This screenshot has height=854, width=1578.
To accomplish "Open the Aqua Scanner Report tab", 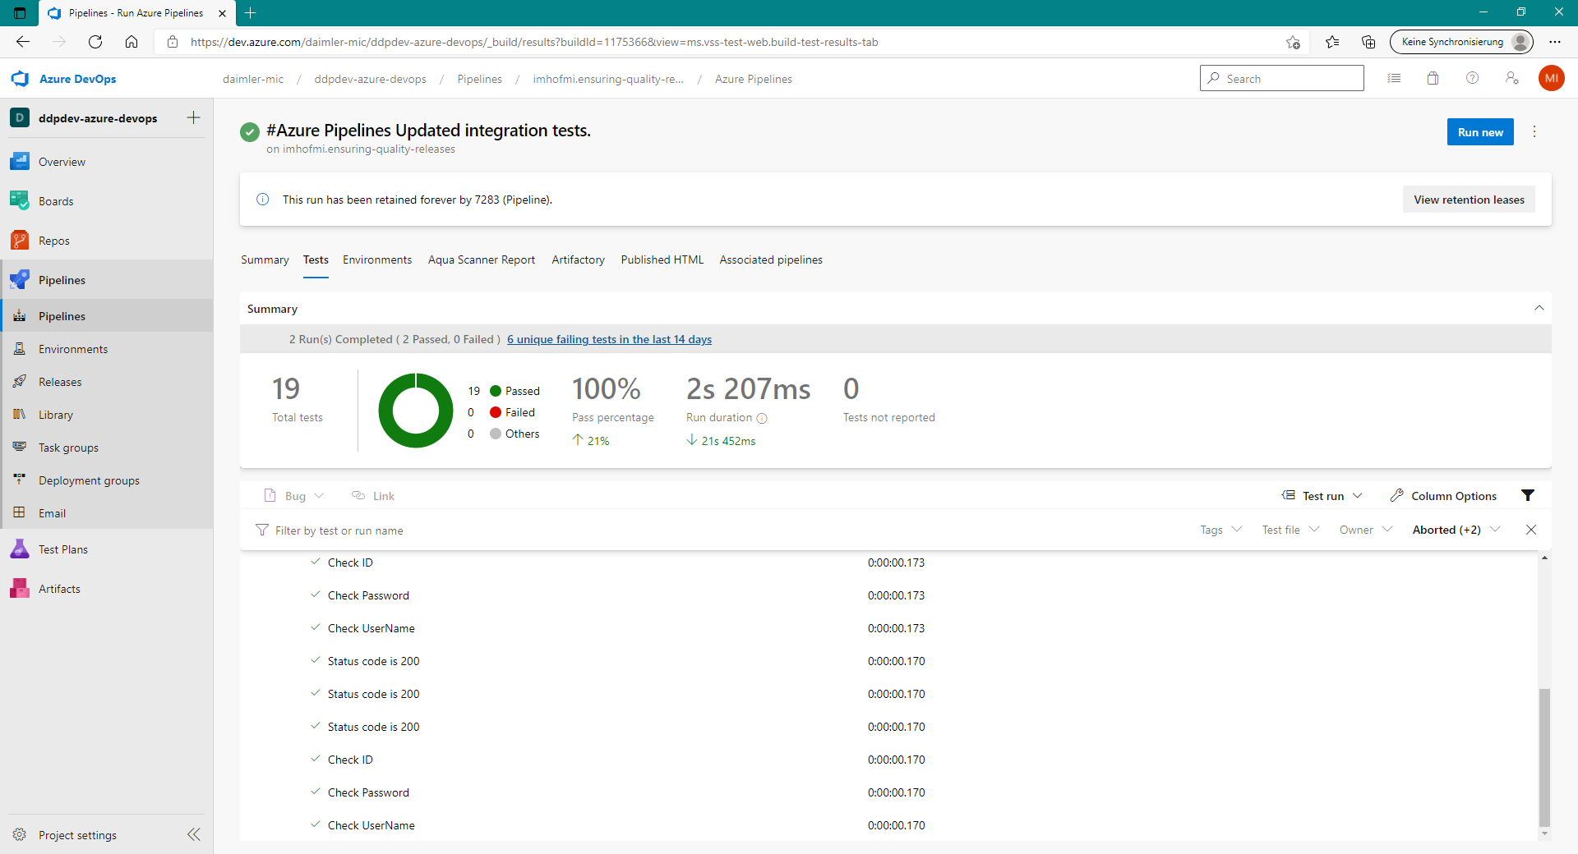I will [x=482, y=259].
